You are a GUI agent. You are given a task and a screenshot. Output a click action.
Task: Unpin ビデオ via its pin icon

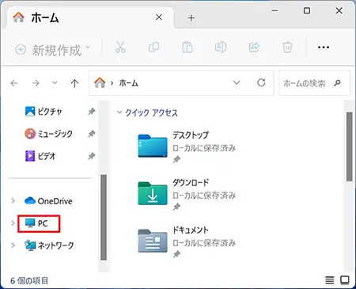[92, 156]
